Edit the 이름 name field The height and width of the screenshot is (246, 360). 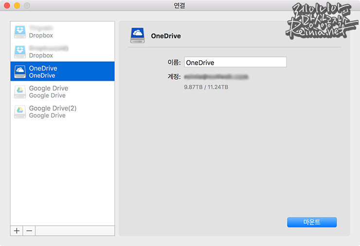[235, 62]
